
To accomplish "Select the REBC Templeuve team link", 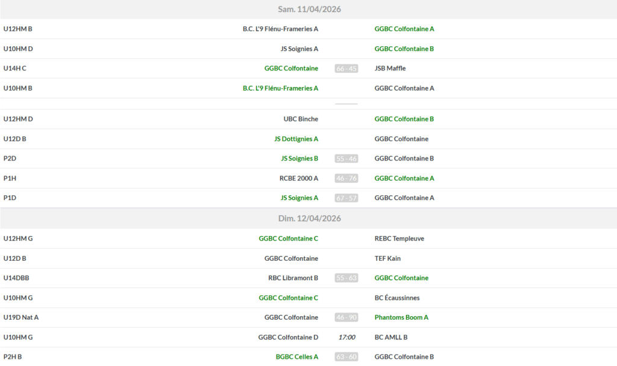I will tap(399, 239).
